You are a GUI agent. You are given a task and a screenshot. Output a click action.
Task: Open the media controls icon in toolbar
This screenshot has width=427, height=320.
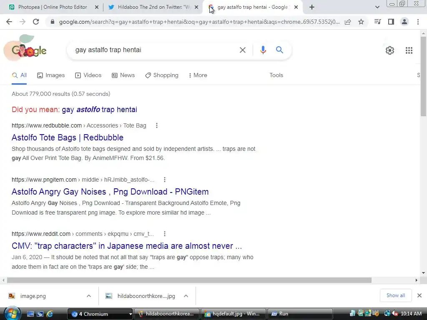[377, 22]
